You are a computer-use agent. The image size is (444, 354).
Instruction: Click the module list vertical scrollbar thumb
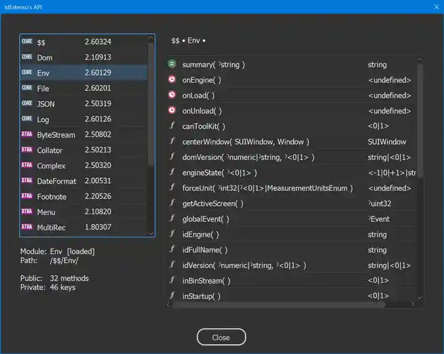click(151, 103)
